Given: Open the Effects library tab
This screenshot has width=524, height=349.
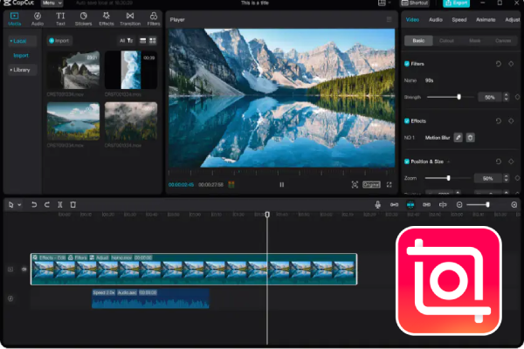Looking at the screenshot, I should 107,19.
